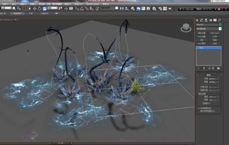The image size is (229, 145).
Task: Click Remove Modifier trash icon below stack
Action: (x=213, y=68)
